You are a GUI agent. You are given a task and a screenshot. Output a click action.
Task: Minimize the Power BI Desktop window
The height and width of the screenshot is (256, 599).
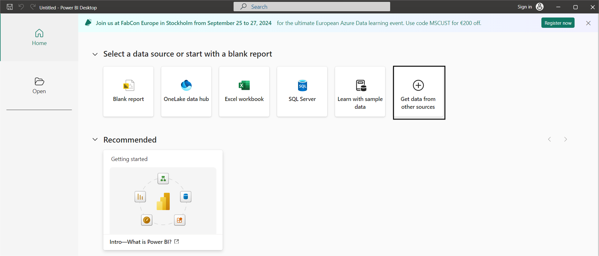coord(558,7)
